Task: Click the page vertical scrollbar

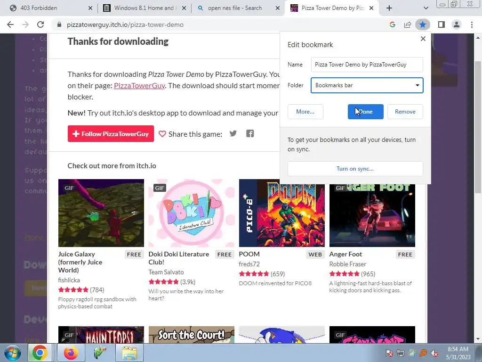Action: pyautogui.click(x=478, y=127)
